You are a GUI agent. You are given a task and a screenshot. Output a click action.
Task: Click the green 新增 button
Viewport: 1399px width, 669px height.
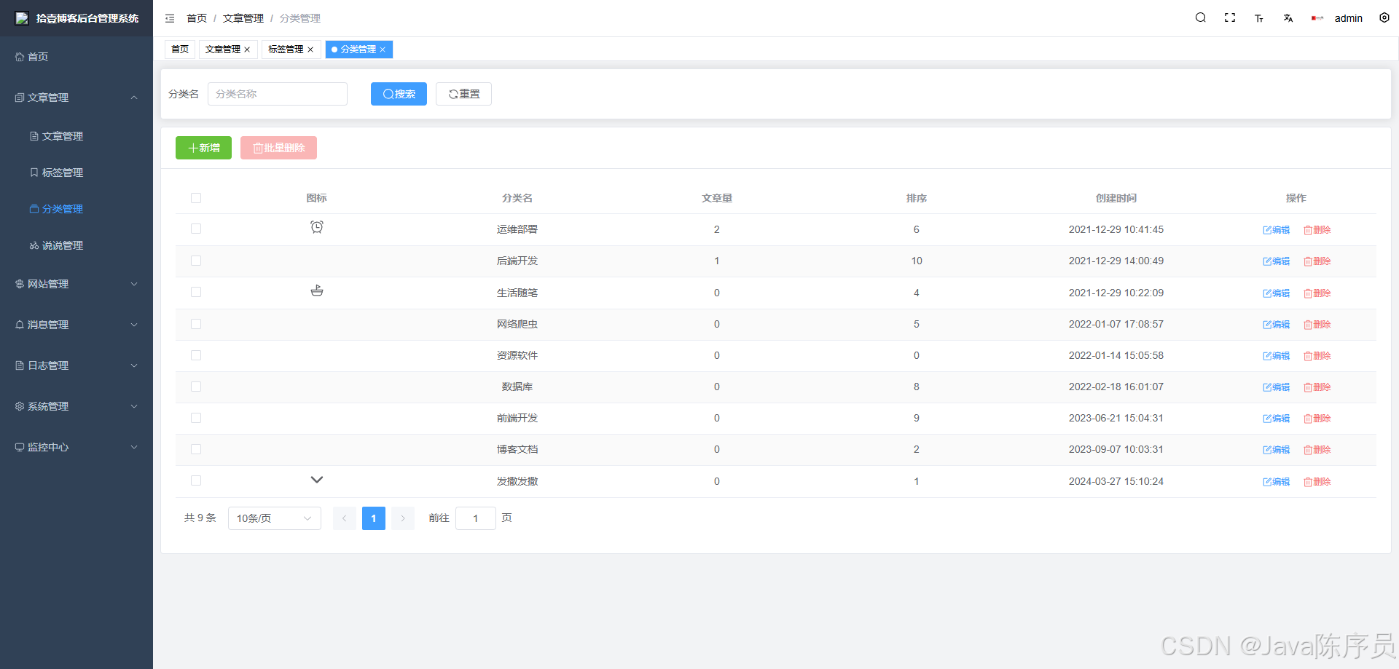(x=203, y=148)
